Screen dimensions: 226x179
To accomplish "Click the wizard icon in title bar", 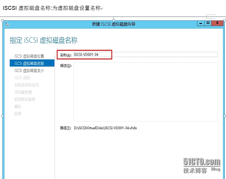I will (7, 24).
